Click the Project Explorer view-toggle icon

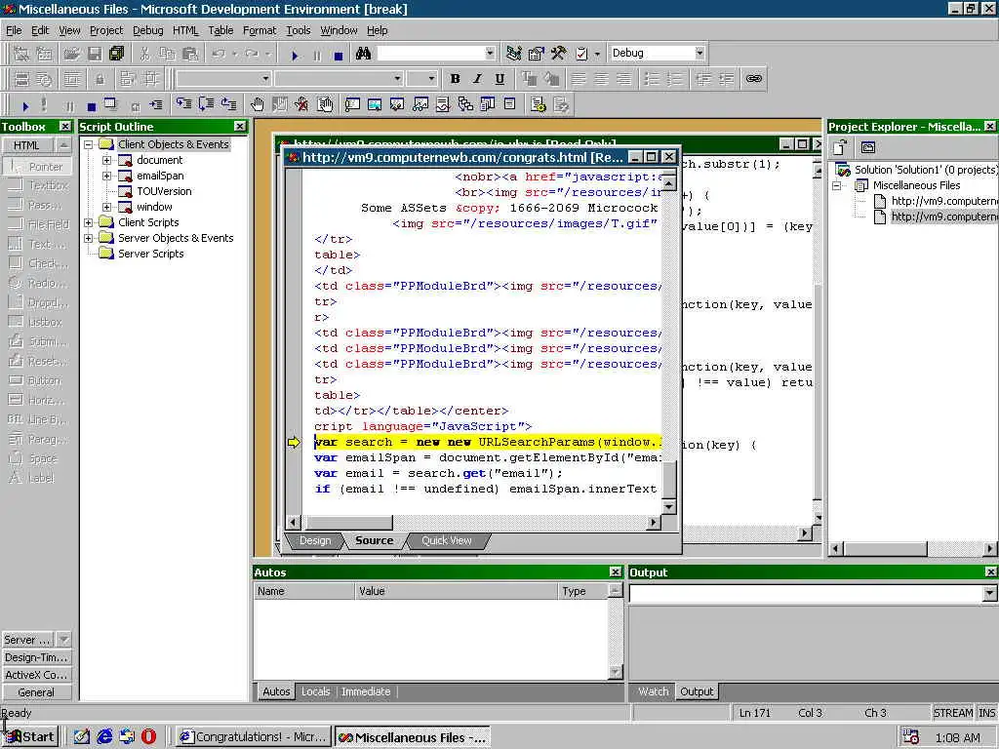tap(867, 148)
